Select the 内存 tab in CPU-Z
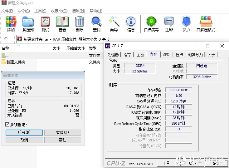Screen dimensions: 229x168 (x=153, y=54)
